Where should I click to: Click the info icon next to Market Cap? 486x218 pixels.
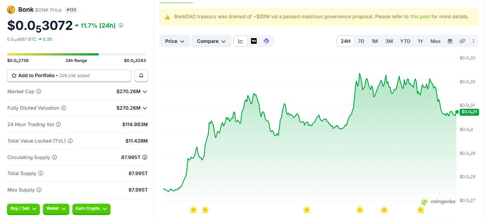39,91
